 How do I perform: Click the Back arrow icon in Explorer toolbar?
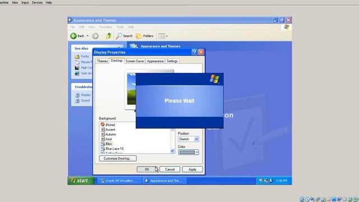tap(73, 36)
